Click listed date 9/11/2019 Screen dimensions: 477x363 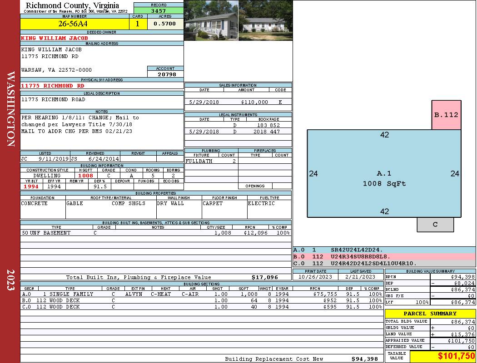click(x=53, y=159)
